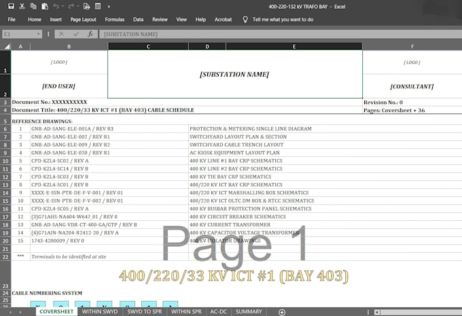Open the Page Layout ribbon tab

coord(83,20)
